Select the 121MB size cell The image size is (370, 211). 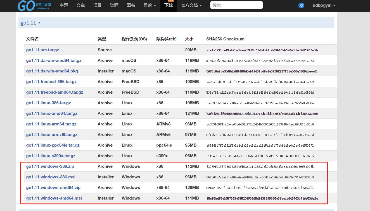(x=192, y=113)
